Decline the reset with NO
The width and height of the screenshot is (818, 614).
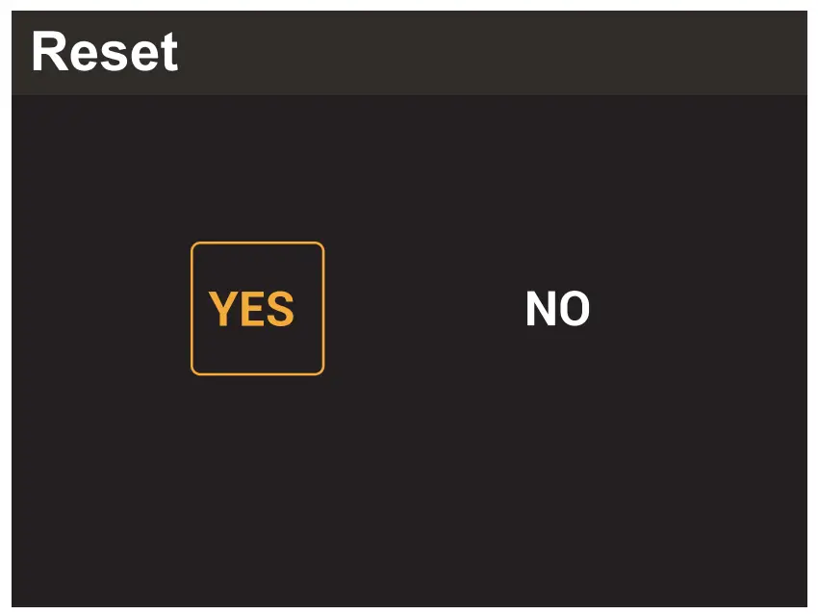pyautogui.click(x=557, y=310)
